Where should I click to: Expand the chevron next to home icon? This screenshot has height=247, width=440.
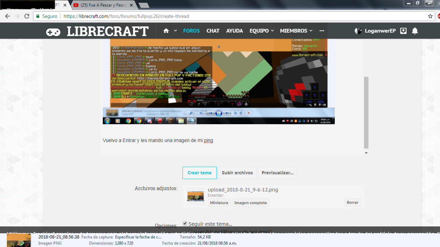pos(175,31)
